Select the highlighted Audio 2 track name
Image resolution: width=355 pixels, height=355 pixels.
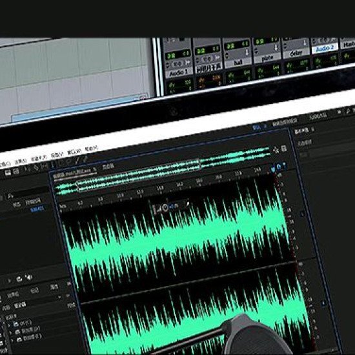point(325,48)
